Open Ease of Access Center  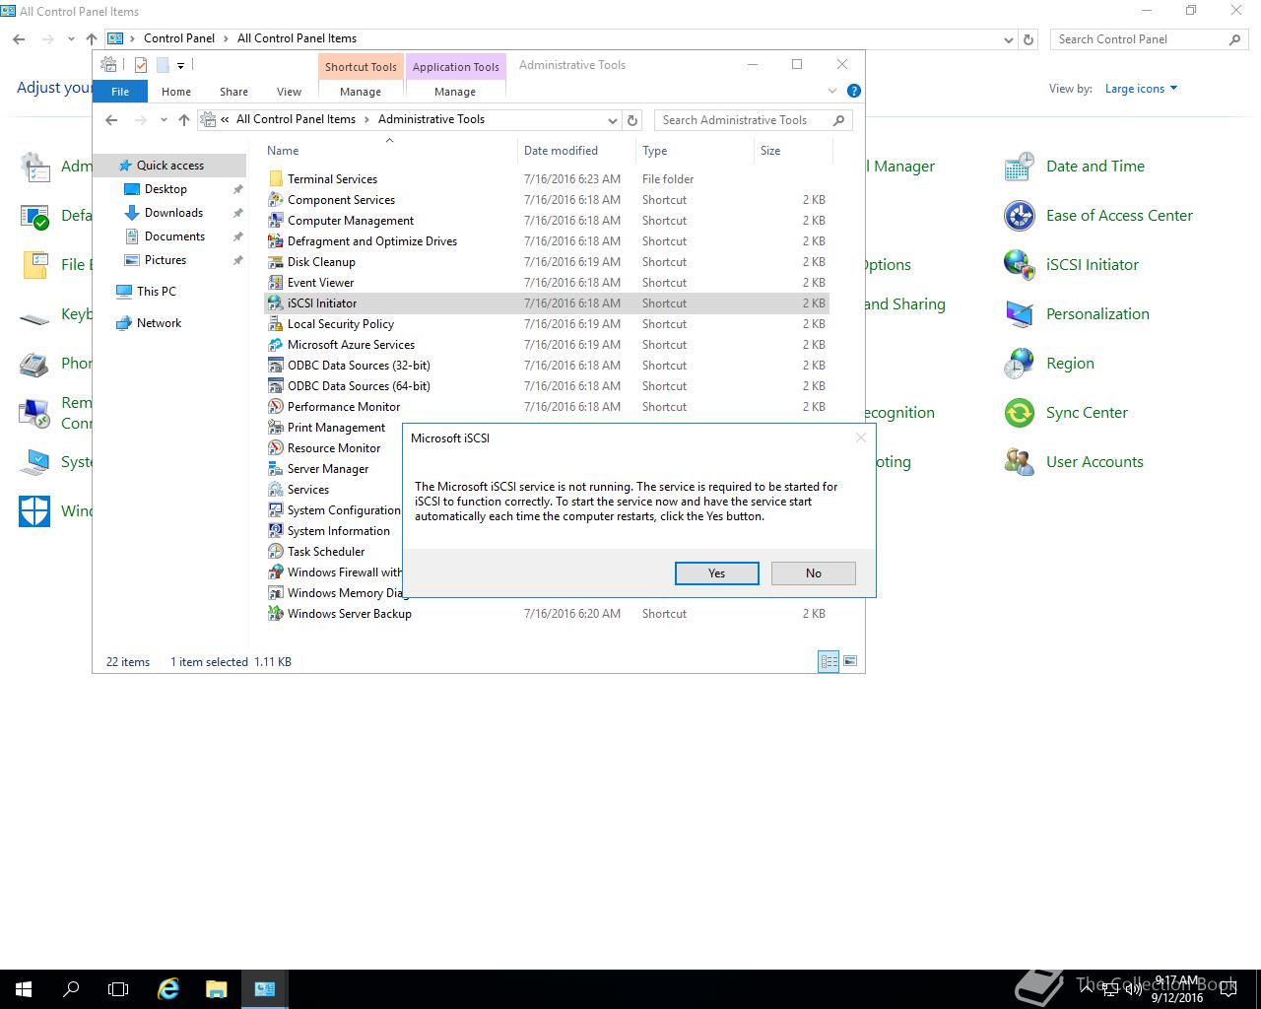tap(1098, 216)
